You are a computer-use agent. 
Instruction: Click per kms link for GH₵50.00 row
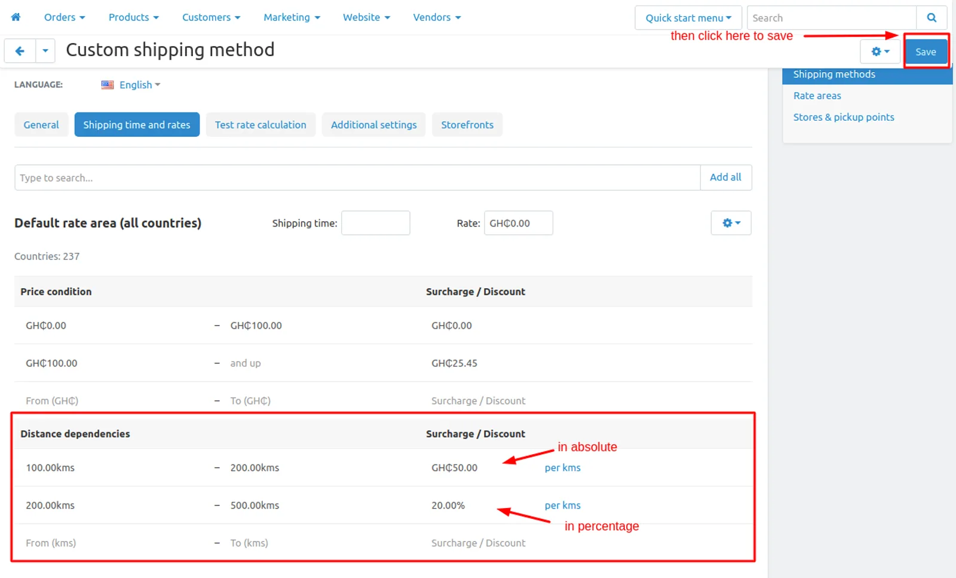[x=562, y=467]
